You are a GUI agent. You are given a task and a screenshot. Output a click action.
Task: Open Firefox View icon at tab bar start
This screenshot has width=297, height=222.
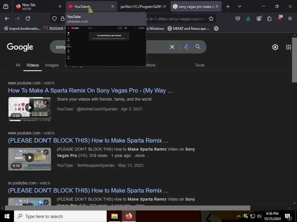click(6, 7)
